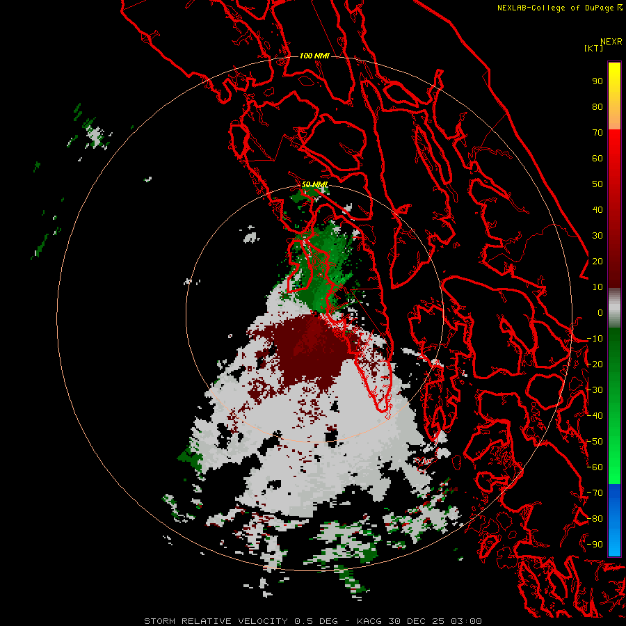Click the yellow segment atop the color bar
This screenshot has width=626, height=626.
point(614,76)
